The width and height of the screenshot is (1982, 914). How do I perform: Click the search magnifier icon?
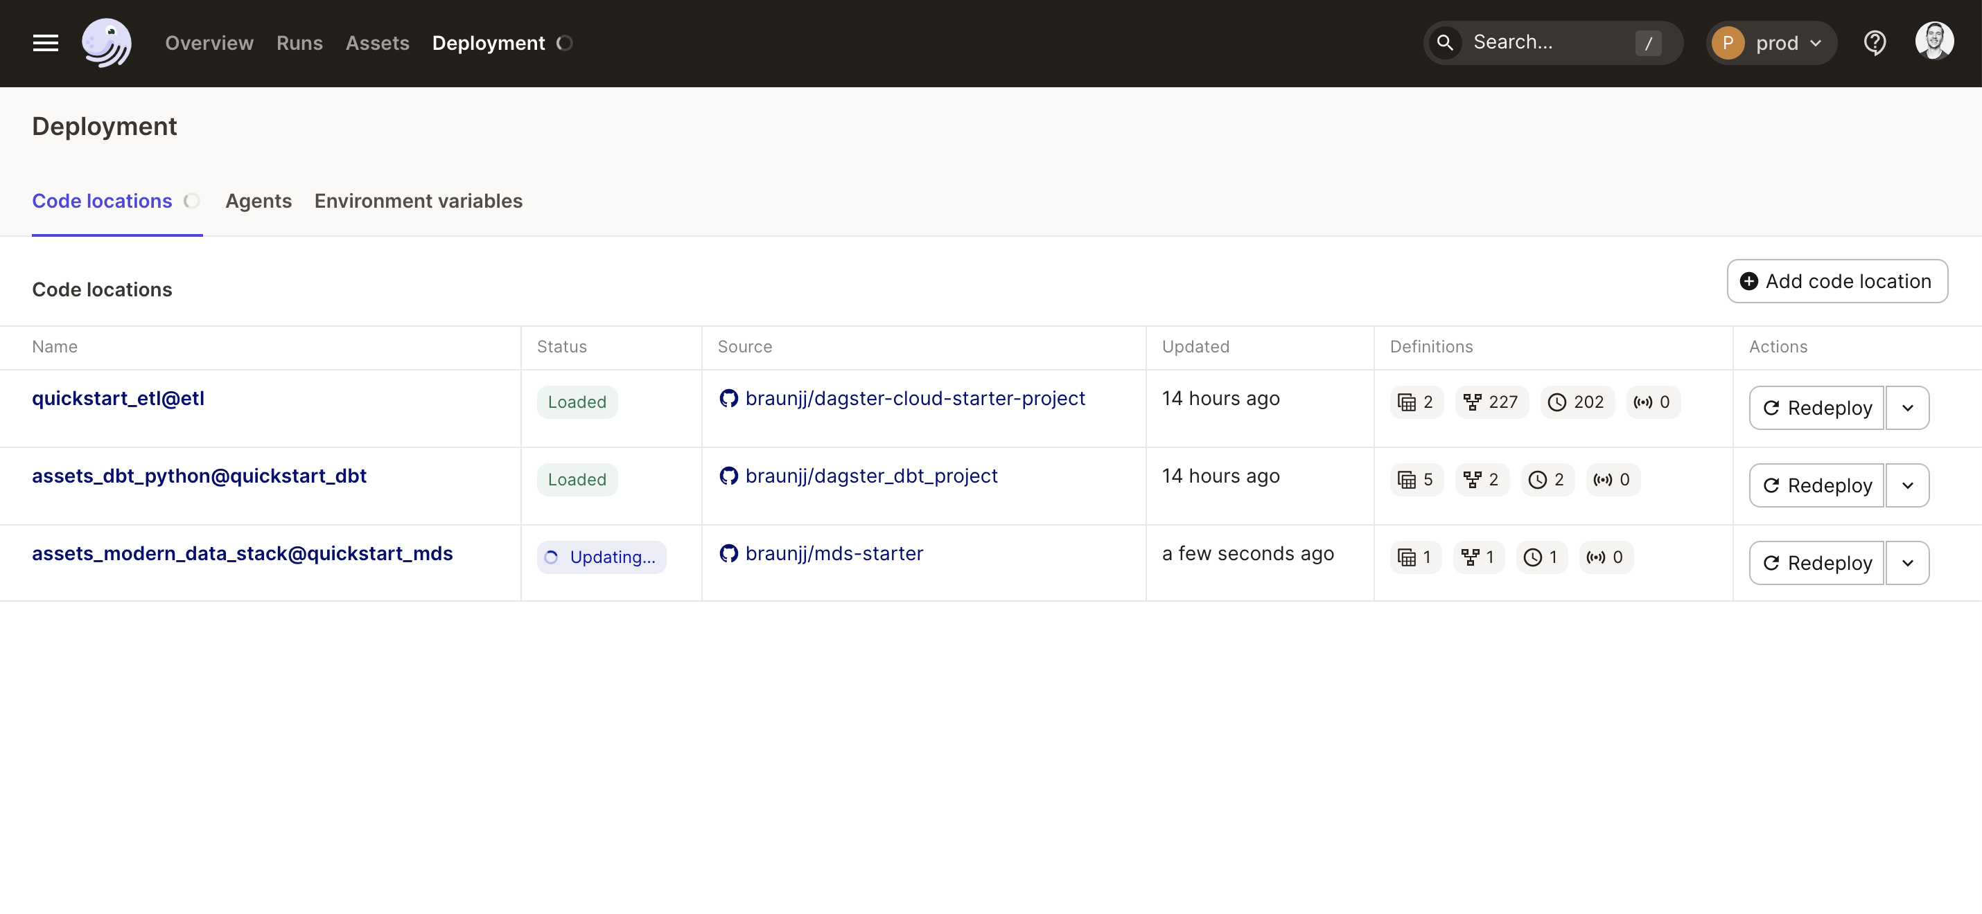[x=1445, y=43]
